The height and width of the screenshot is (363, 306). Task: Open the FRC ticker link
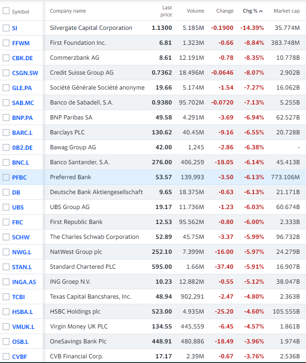(x=18, y=222)
